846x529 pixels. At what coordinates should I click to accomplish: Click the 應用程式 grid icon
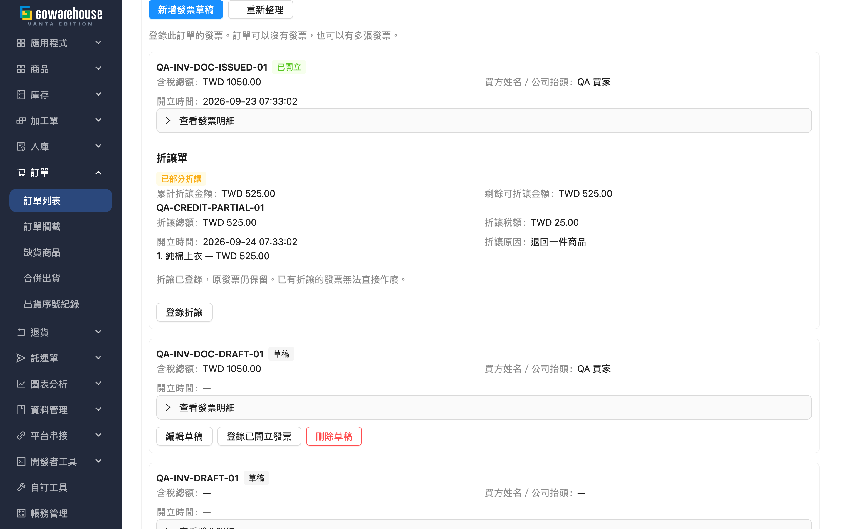point(21,43)
